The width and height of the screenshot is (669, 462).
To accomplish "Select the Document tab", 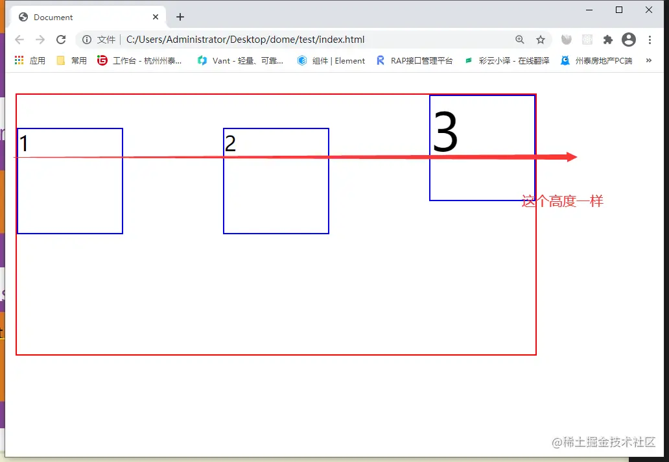I will point(88,17).
